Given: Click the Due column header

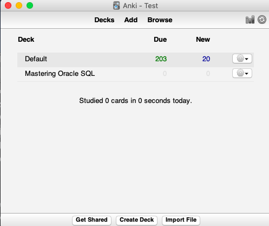Looking at the screenshot, I should pyautogui.click(x=160, y=40).
